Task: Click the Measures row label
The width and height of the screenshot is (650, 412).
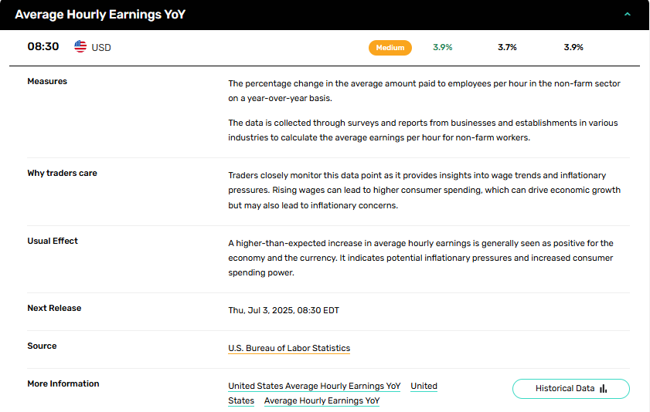Action: [47, 81]
